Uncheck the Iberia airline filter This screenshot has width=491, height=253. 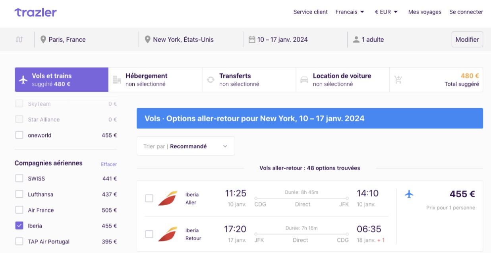(x=19, y=226)
